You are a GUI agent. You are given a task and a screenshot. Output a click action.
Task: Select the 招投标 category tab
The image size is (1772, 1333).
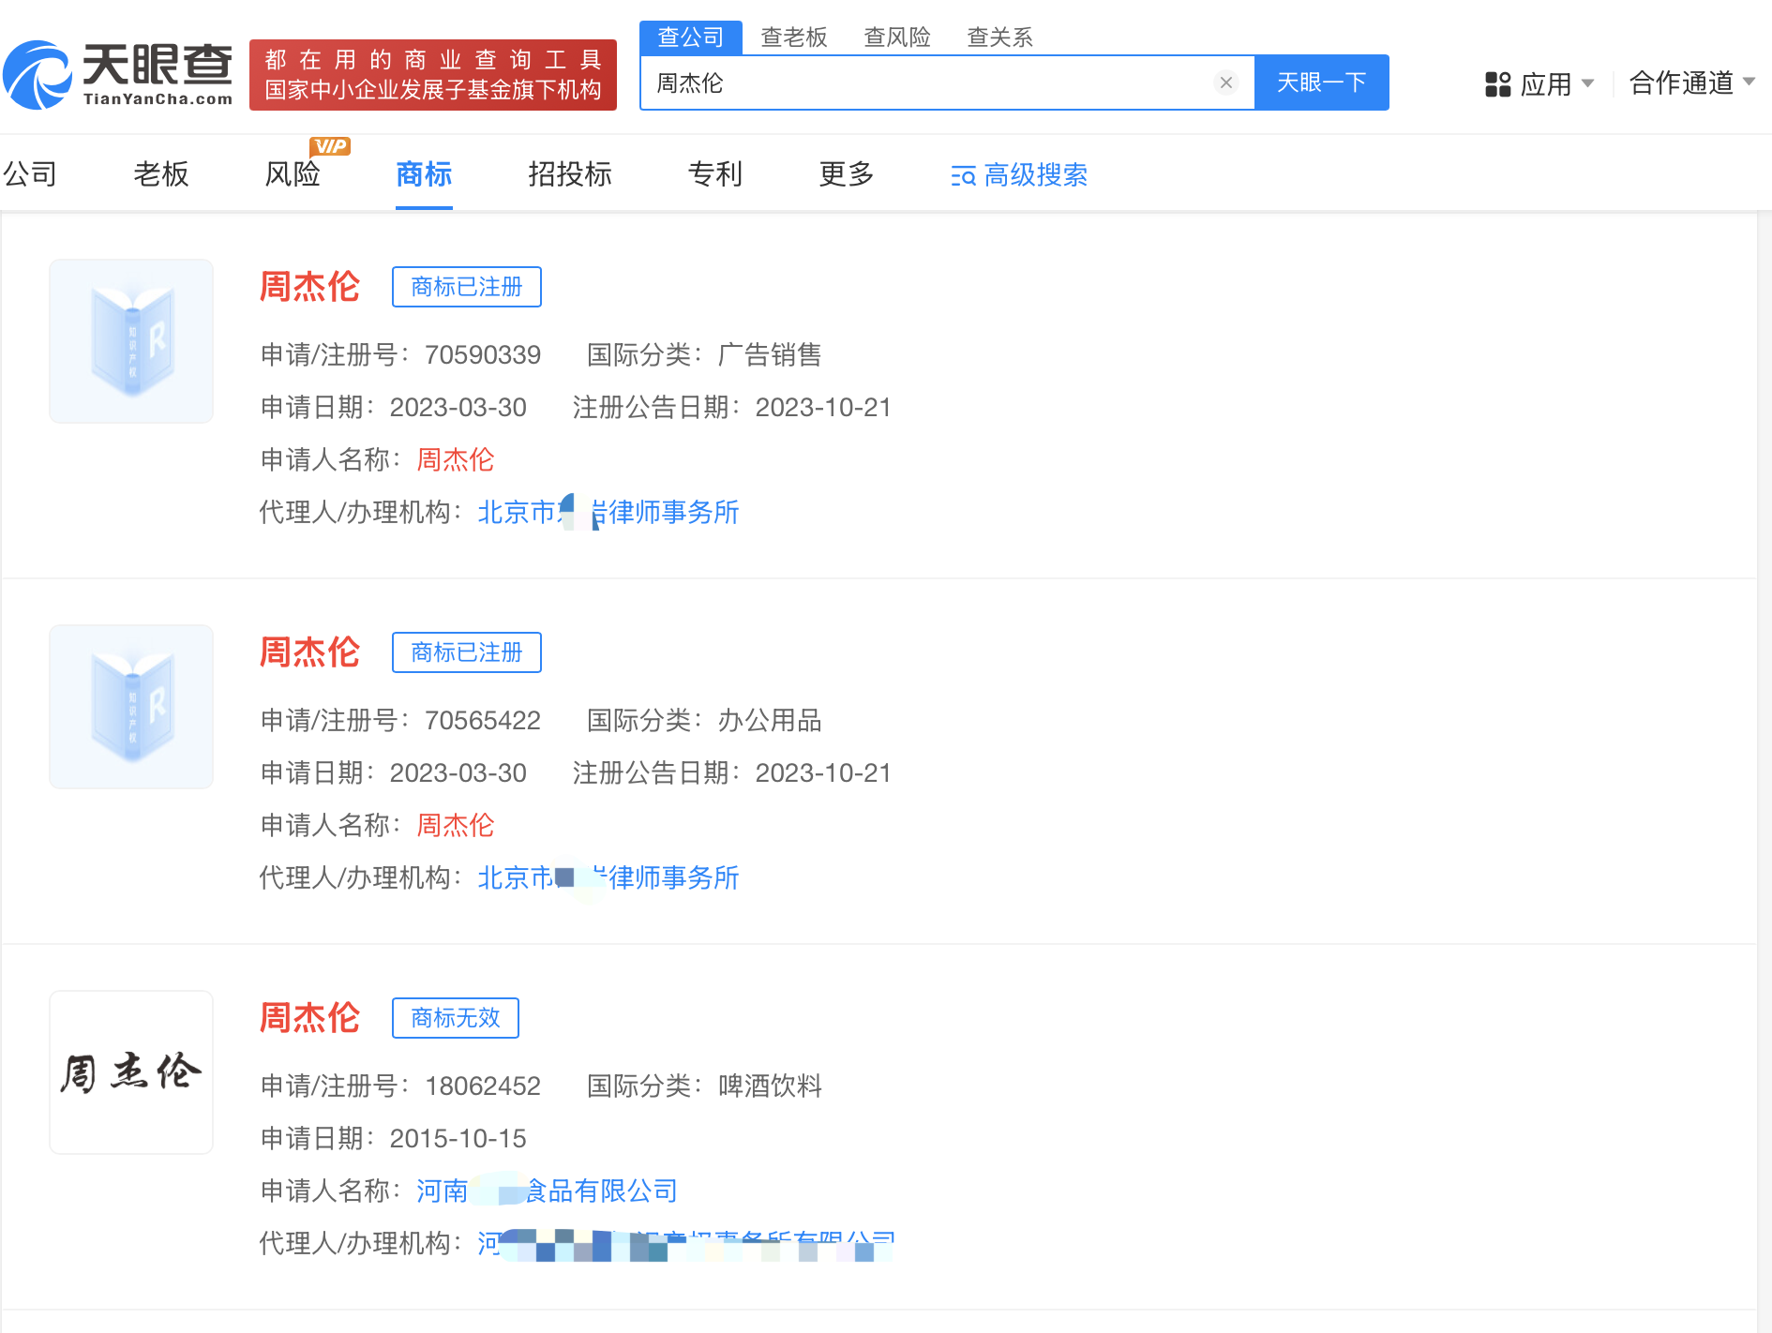pos(569,174)
